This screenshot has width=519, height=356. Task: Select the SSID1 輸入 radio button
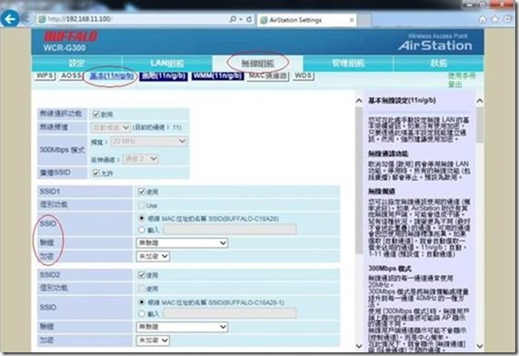coord(142,230)
